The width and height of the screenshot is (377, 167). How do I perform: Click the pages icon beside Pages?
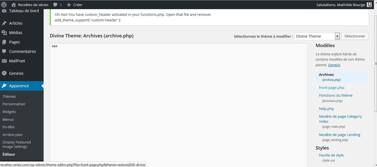4,42
